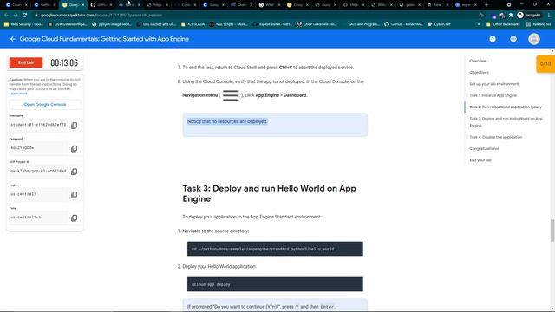The image size is (555, 312).
Task: Open the CyberChef bookmark
Action: click(440, 24)
